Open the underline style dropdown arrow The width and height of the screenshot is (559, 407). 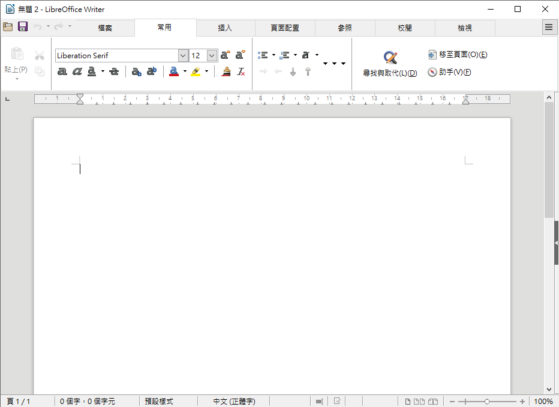103,71
